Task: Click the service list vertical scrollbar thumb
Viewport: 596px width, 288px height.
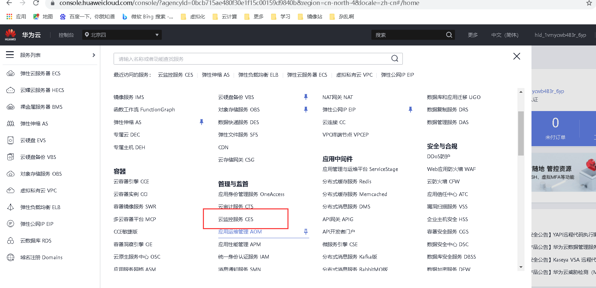Action: click(x=521, y=133)
